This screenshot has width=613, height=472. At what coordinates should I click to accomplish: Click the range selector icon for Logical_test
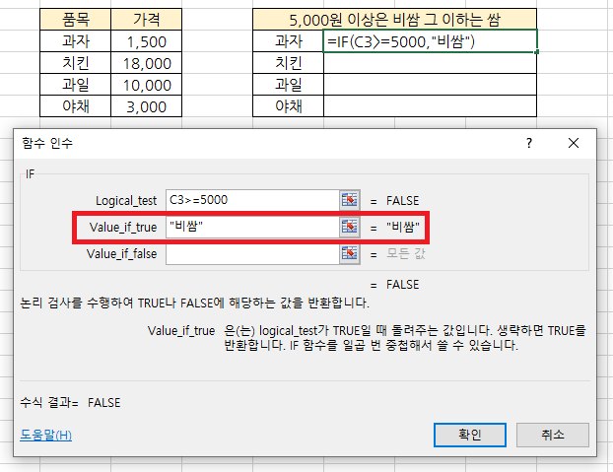[x=350, y=200]
